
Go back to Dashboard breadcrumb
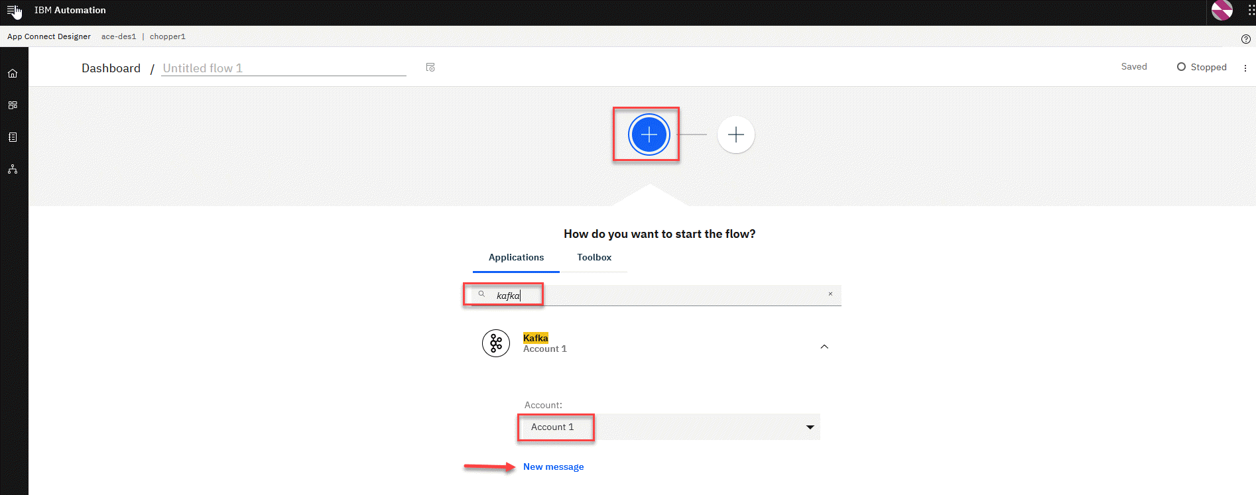[x=111, y=68]
